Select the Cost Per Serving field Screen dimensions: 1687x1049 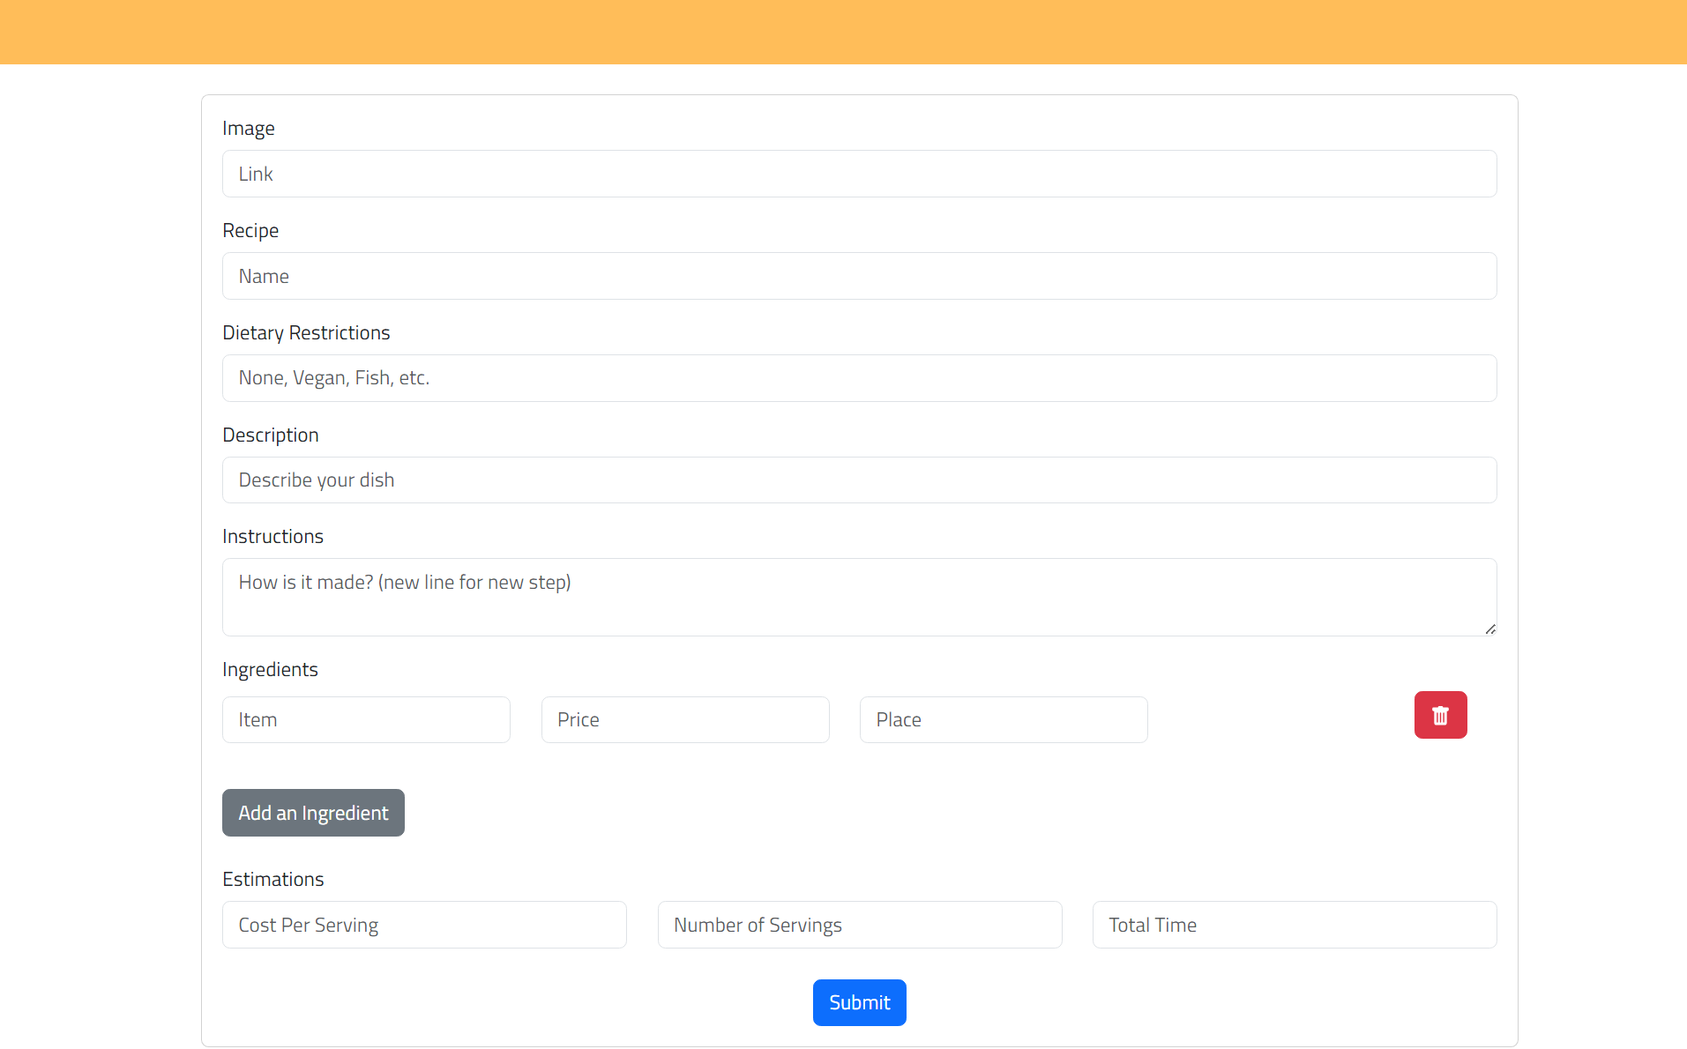click(424, 925)
